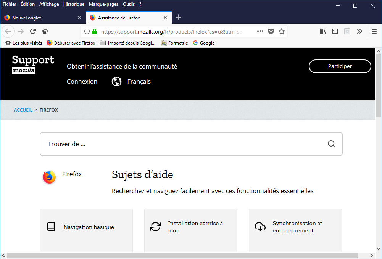The height and width of the screenshot is (259, 382).
Task: Click the Participer button
Action: (x=340, y=66)
